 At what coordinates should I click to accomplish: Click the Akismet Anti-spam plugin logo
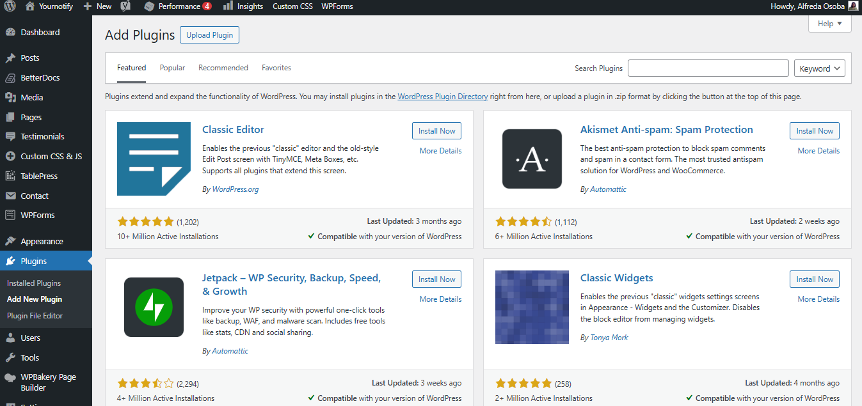pyautogui.click(x=532, y=159)
